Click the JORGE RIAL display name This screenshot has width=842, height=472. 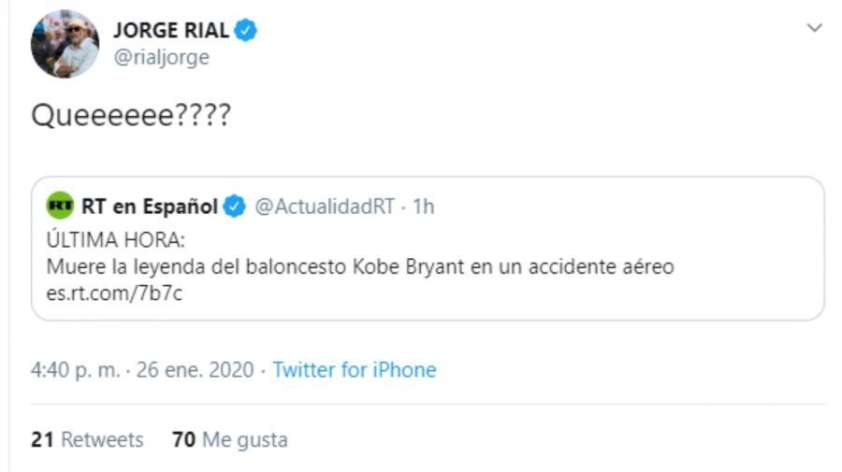(x=170, y=30)
